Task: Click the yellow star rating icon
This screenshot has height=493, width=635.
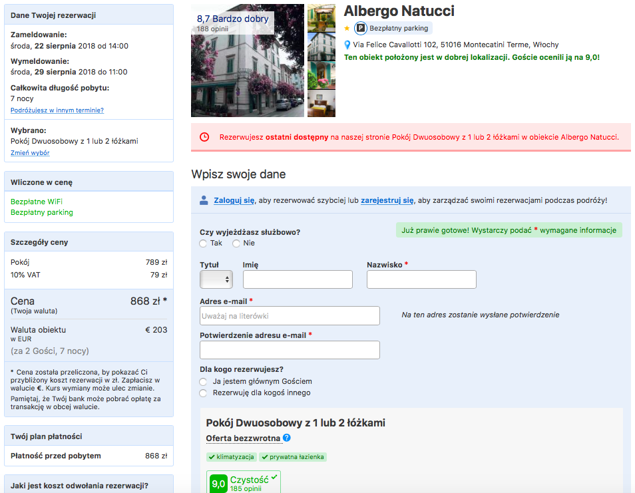Action: 347,29
